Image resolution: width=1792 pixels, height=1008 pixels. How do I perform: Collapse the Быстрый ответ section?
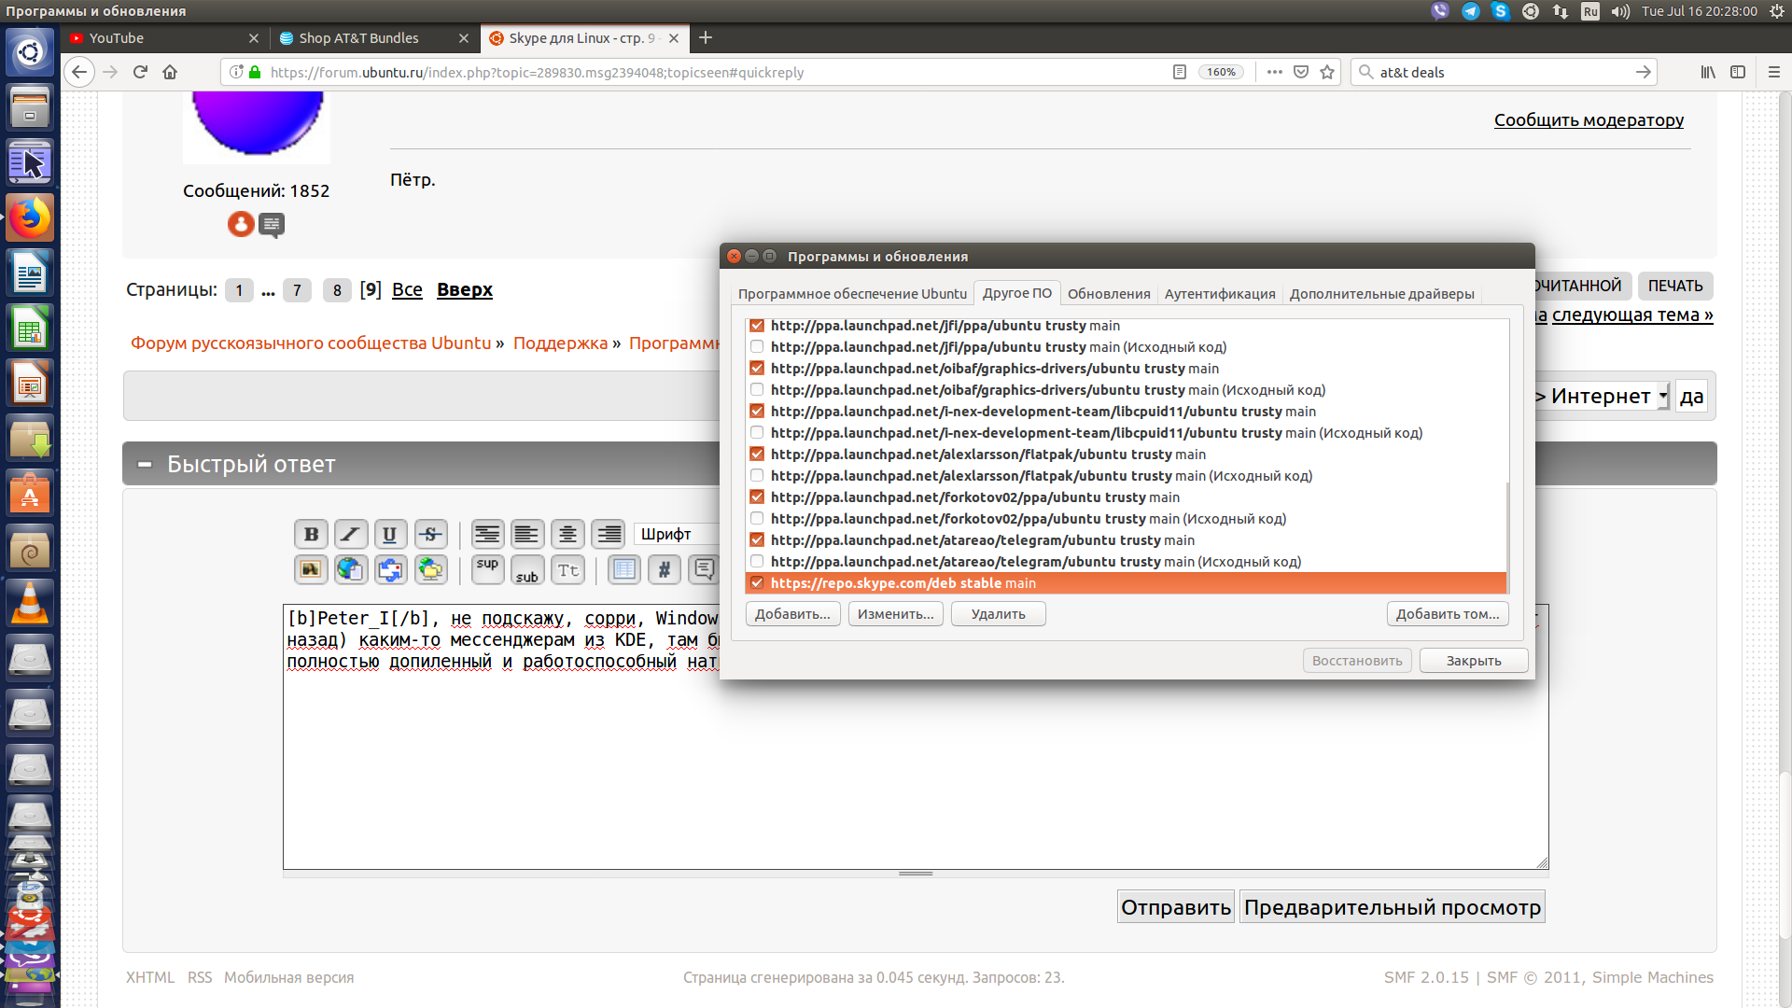click(145, 464)
